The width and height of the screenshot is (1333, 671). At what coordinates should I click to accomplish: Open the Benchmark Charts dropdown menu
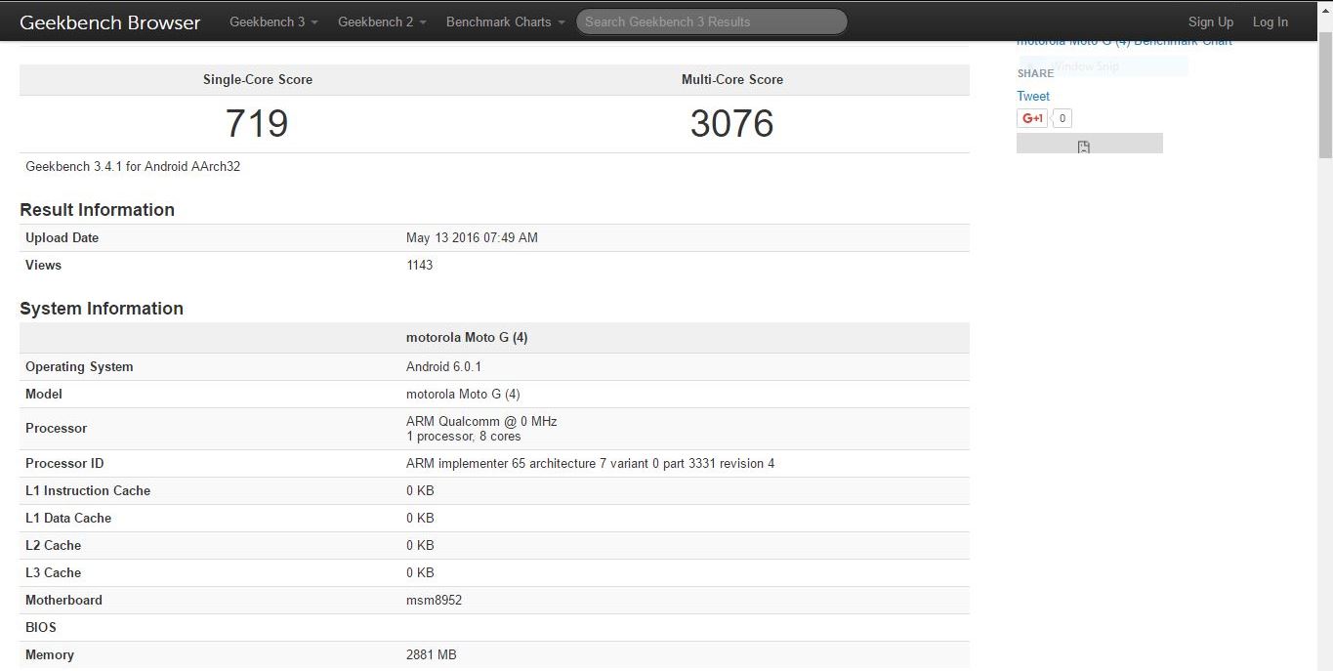(x=505, y=21)
